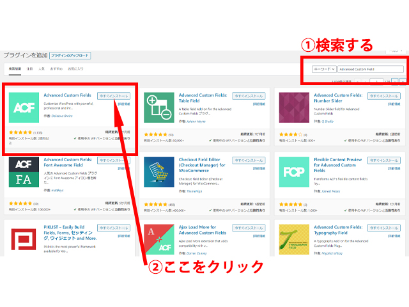The image size is (409, 307).
Task: Click the Advanced Custom Fields ACF plugin icon
Action: (24, 107)
